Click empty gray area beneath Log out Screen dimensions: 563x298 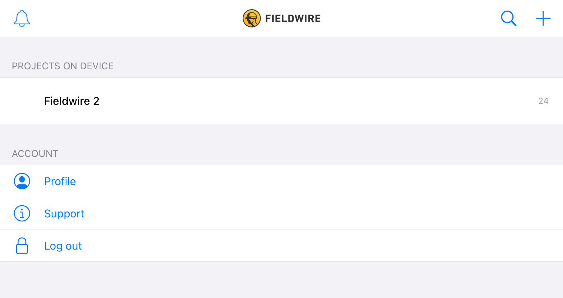click(x=281, y=280)
